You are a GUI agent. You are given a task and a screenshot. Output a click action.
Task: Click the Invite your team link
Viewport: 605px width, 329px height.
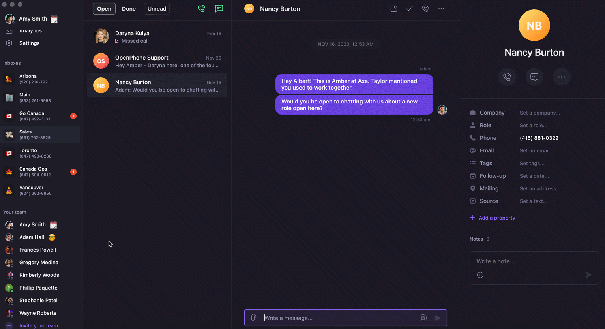point(38,325)
